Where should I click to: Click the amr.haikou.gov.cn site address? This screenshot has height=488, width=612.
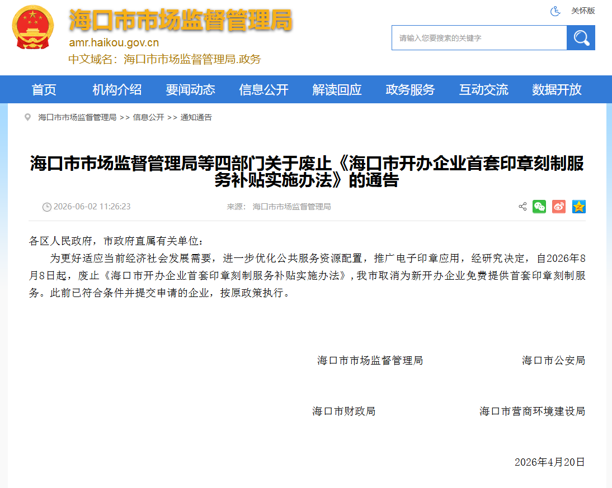114,42
